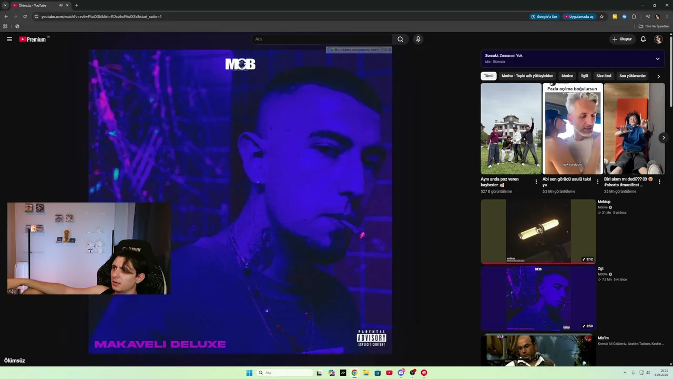The width and height of the screenshot is (673, 379).
Task: Play the "Fazla açılma boğulursun" short thumbnail
Action: pyautogui.click(x=573, y=129)
